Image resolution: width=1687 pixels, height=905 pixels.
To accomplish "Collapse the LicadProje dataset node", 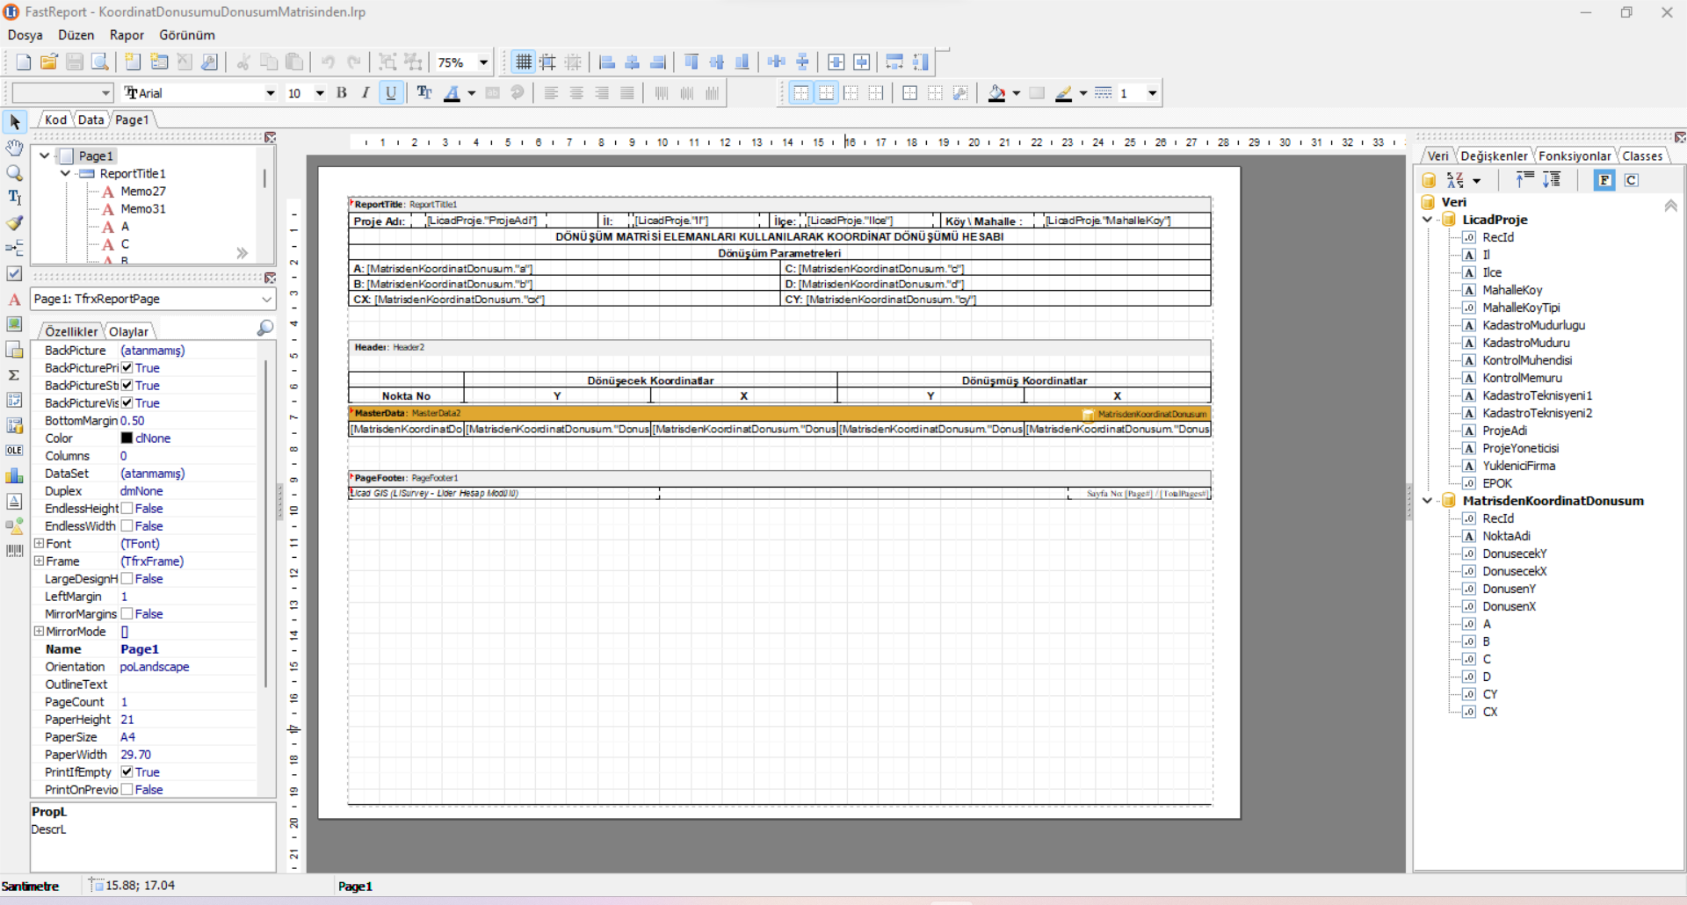I will [1427, 220].
